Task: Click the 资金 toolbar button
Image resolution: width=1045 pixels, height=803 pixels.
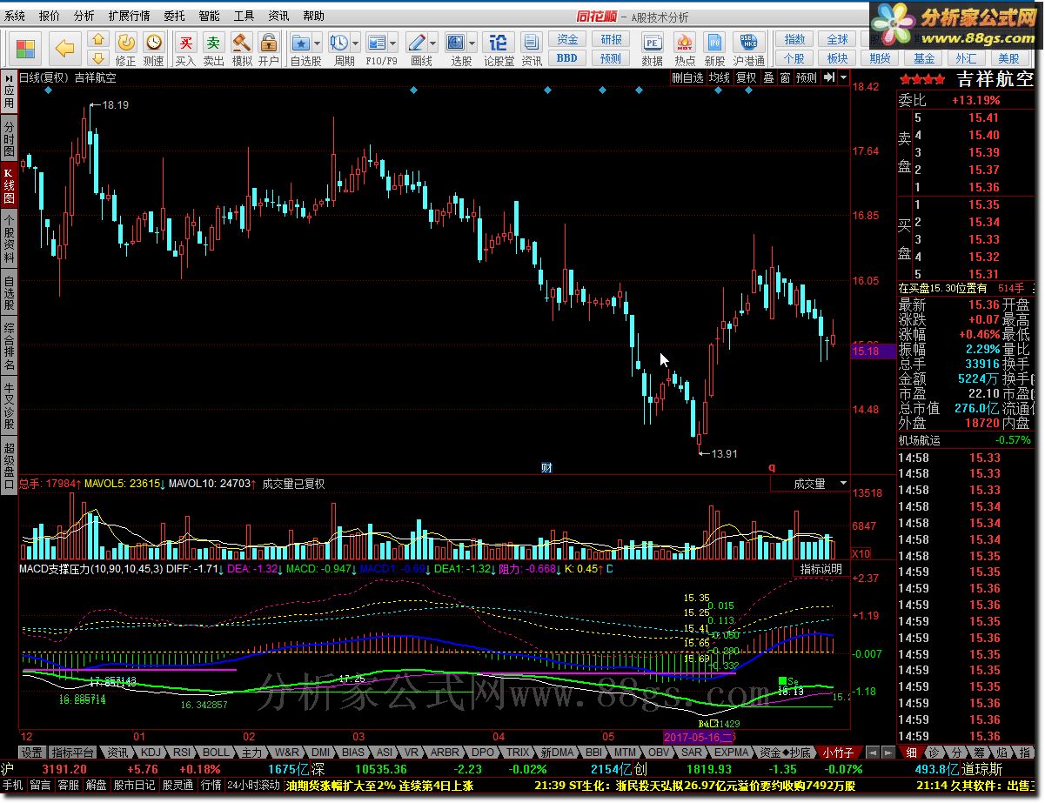Action: click(567, 40)
